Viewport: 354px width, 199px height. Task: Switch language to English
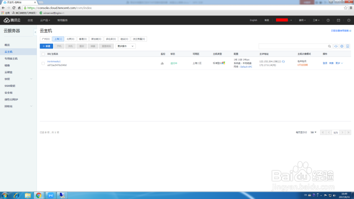pos(253,20)
